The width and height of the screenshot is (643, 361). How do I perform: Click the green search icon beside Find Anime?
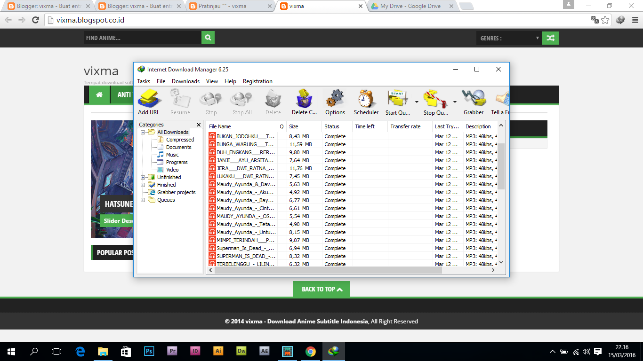point(208,38)
